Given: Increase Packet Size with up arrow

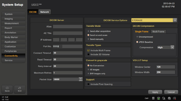Looking at the screenshot, I should point(81,78).
